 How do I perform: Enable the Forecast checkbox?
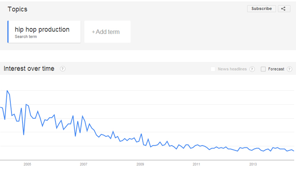pyautogui.click(x=263, y=69)
